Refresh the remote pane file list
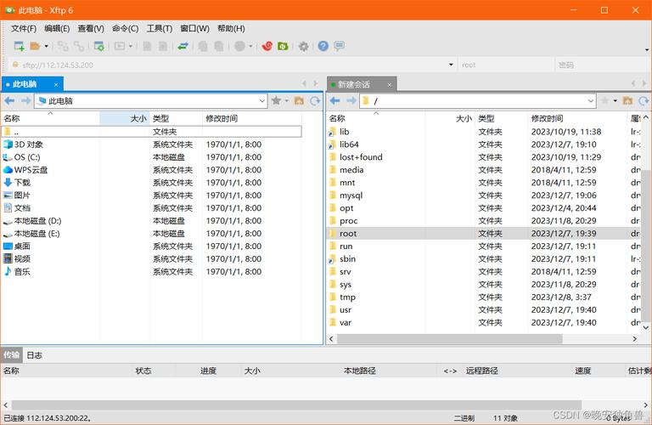652x425 pixels. pyautogui.click(x=644, y=101)
